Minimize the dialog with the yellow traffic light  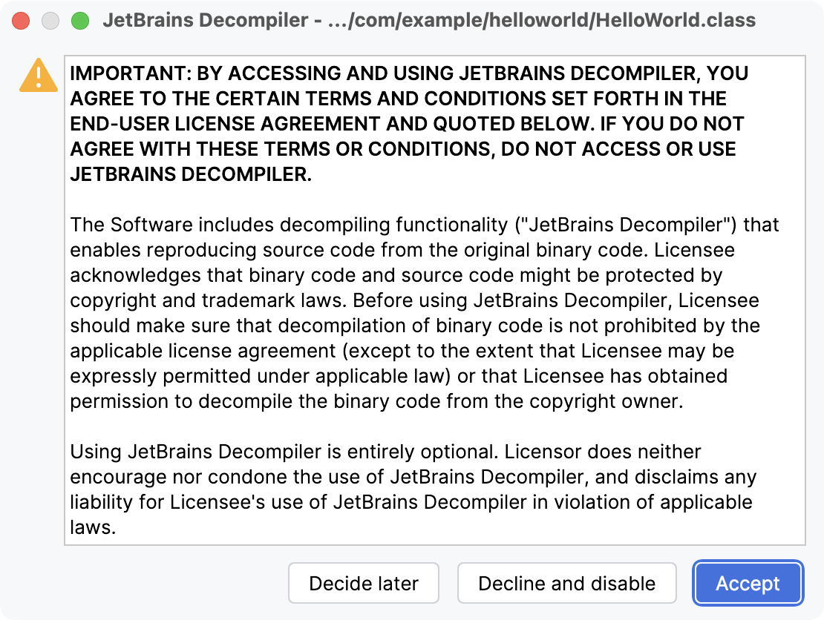pos(50,21)
